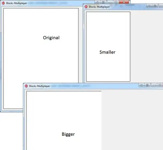Click inside the white game board of the Bigger window
The height and width of the screenshot is (150, 163).
click(x=64, y=121)
